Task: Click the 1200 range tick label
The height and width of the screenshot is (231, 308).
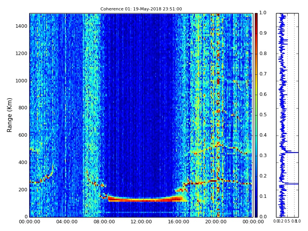Action: (x=22, y=54)
